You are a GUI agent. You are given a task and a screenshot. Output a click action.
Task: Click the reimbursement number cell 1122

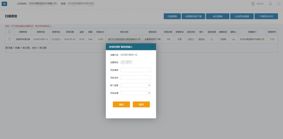click(x=272, y=39)
